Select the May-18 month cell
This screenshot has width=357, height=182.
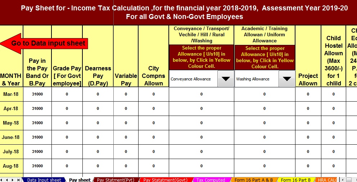pos(12,123)
